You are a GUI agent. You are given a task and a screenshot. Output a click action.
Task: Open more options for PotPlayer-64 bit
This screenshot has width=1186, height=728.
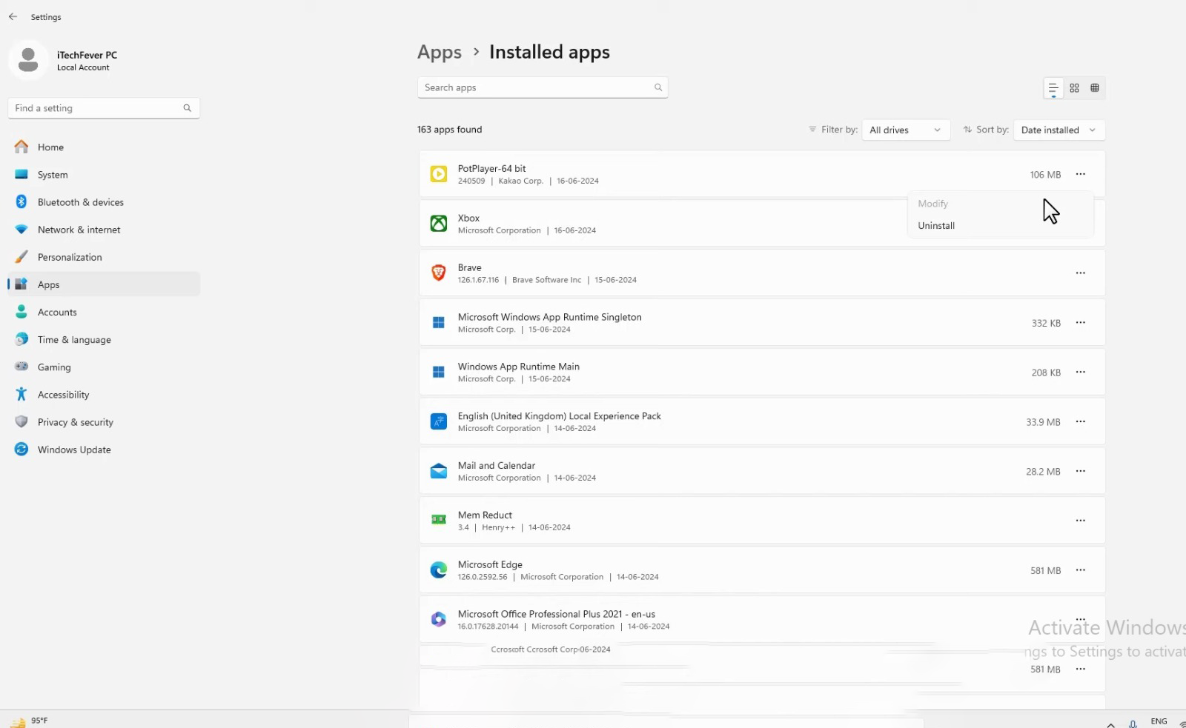click(1081, 174)
